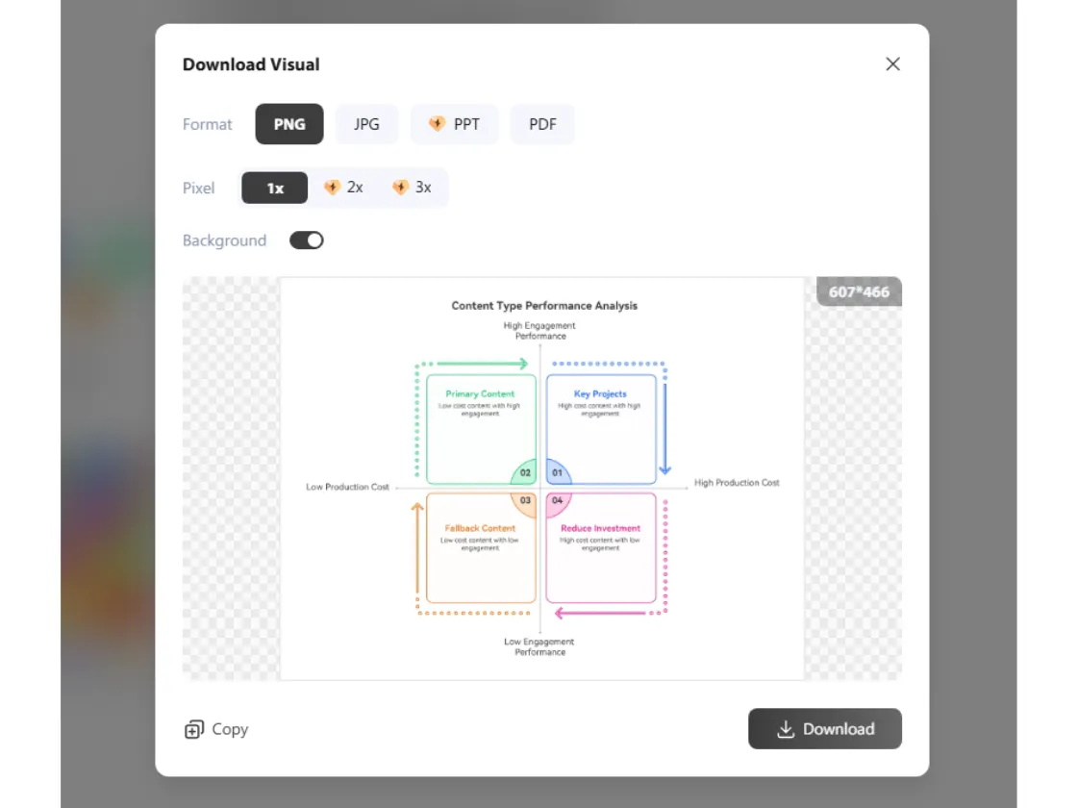
Task: Click the green 02 quadrant badge
Action: tap(524, 472)
